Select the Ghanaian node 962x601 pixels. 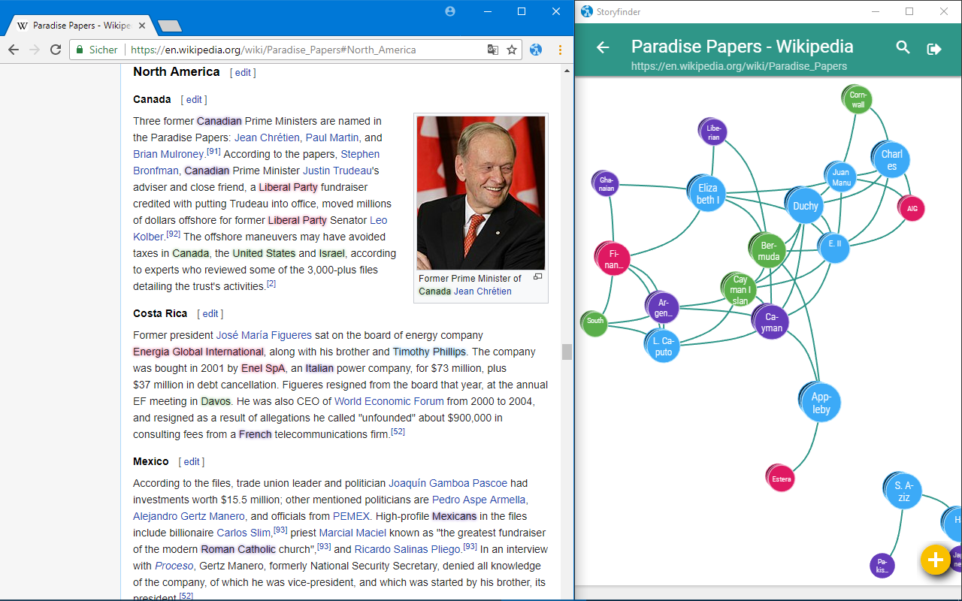[x=607, y=184]
